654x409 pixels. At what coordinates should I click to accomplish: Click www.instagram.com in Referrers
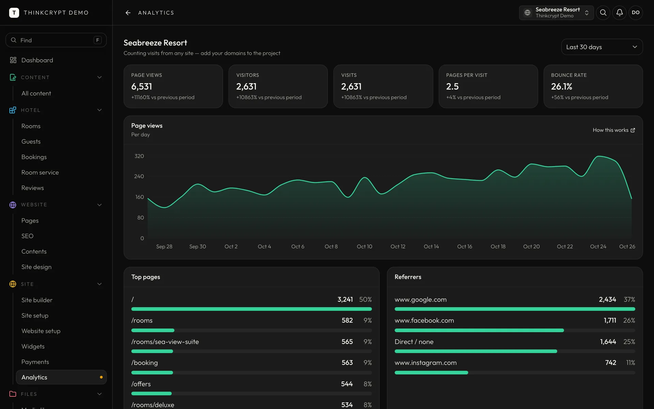(x=425, y=363)
